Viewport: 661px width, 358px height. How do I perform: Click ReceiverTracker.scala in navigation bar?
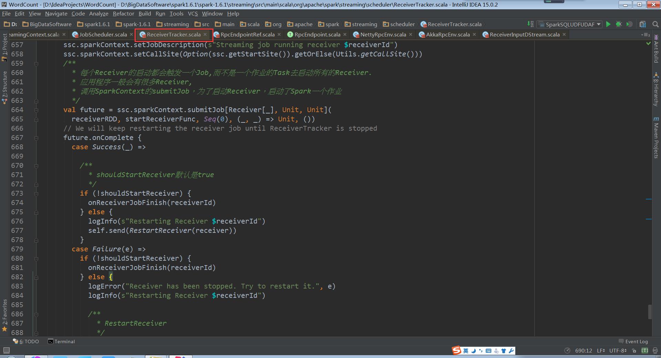click(x=451, y=24)
